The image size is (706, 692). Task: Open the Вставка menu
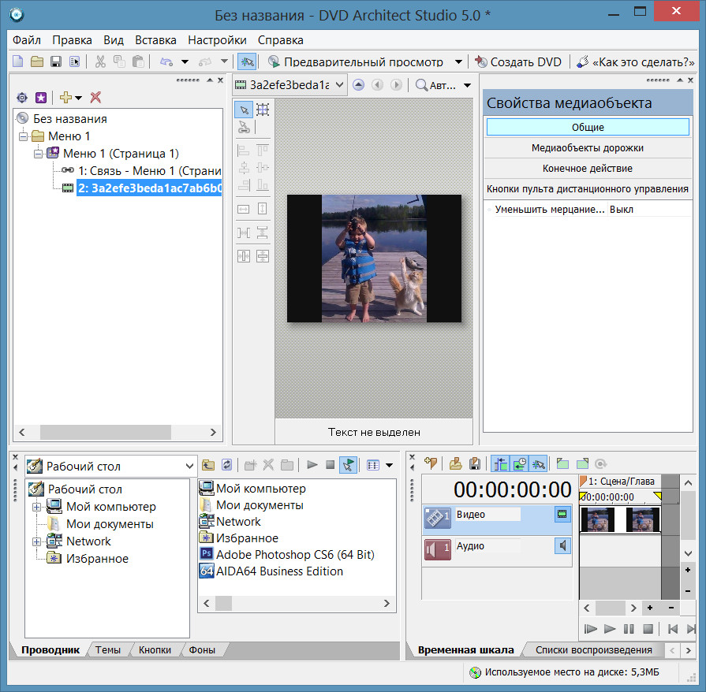155,40
